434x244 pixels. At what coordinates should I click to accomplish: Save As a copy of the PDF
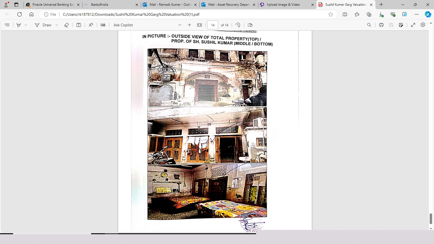pos(401,25)
